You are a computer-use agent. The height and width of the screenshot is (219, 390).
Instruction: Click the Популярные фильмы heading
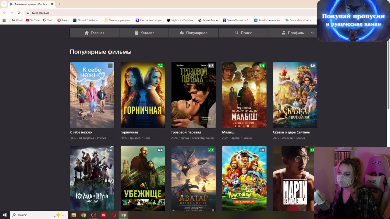pos(101,52)
